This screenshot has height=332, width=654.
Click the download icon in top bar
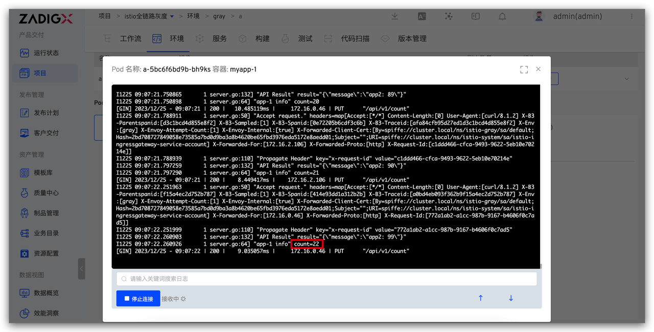point(395,16)
